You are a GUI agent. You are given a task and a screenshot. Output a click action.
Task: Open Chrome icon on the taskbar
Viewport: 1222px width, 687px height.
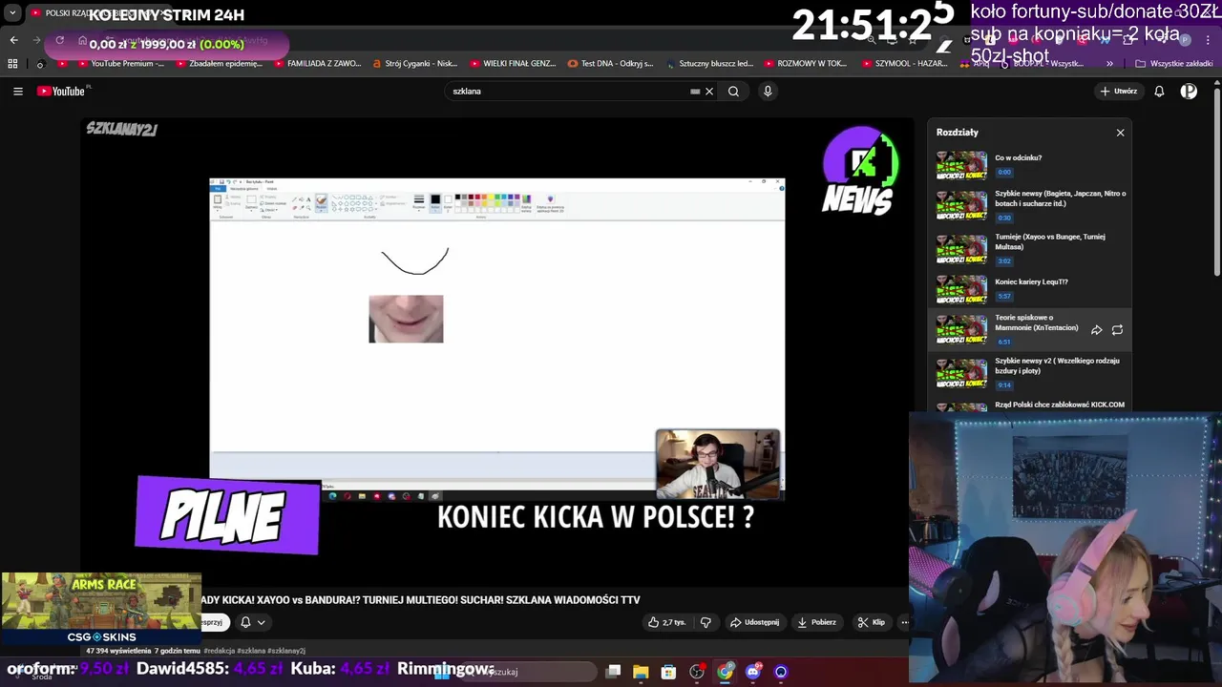point(726,672)
